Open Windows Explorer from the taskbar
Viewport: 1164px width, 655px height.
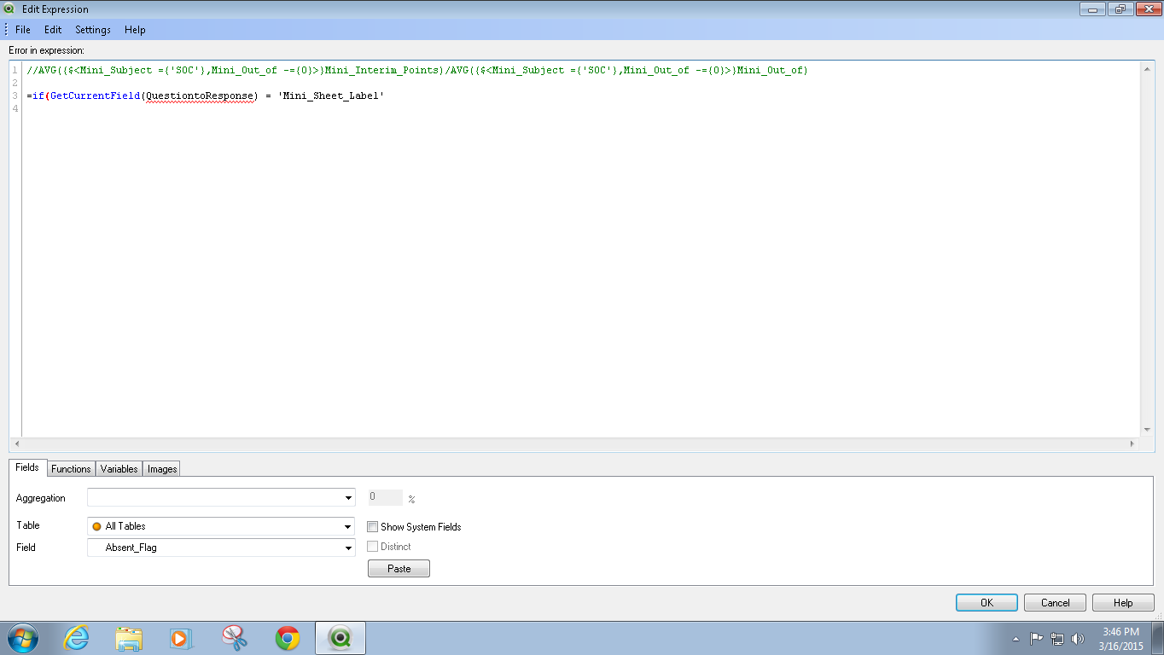[129, 638]
